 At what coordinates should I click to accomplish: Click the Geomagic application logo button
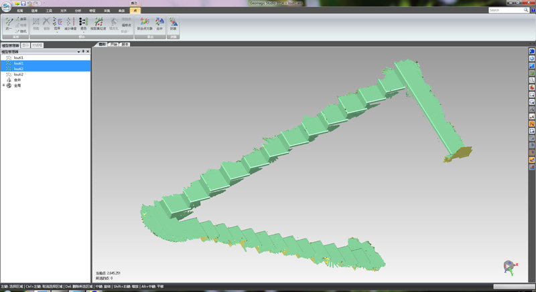pos(6,6)
